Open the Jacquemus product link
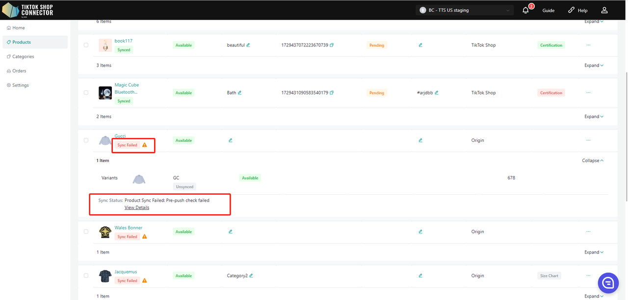 pos(126,272)
